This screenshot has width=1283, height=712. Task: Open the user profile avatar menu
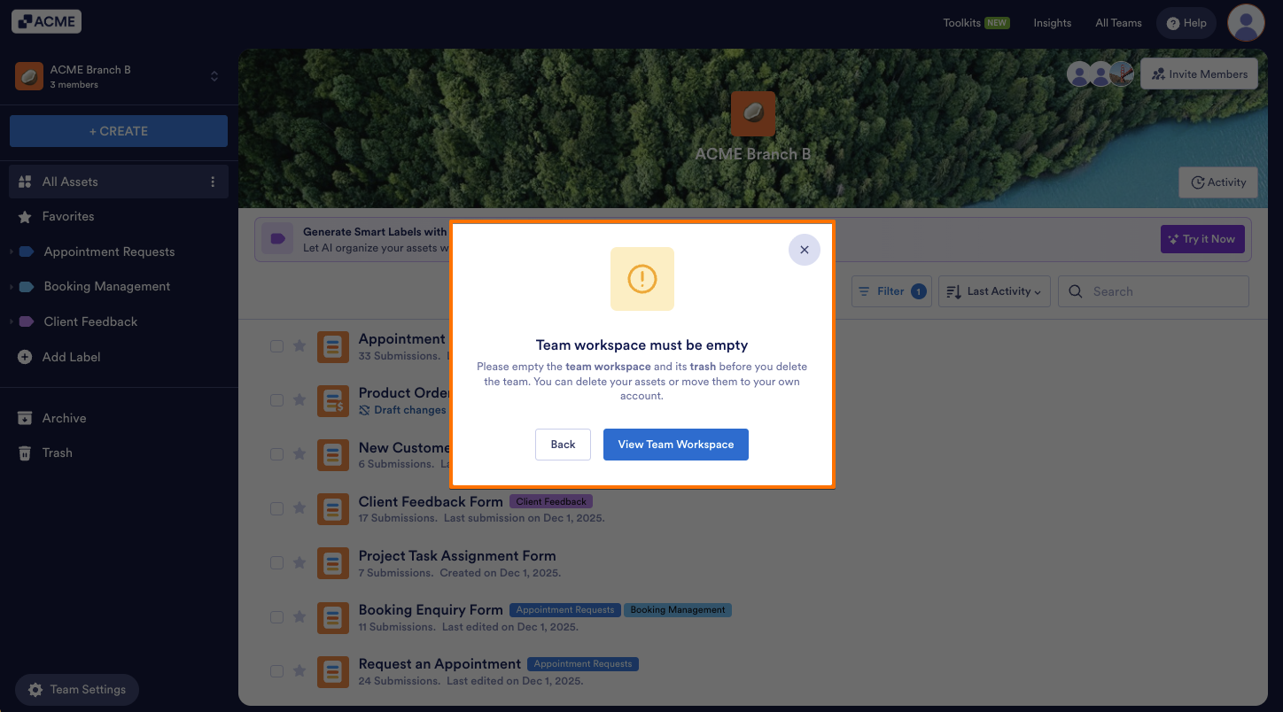click(x=1246, y=23)
